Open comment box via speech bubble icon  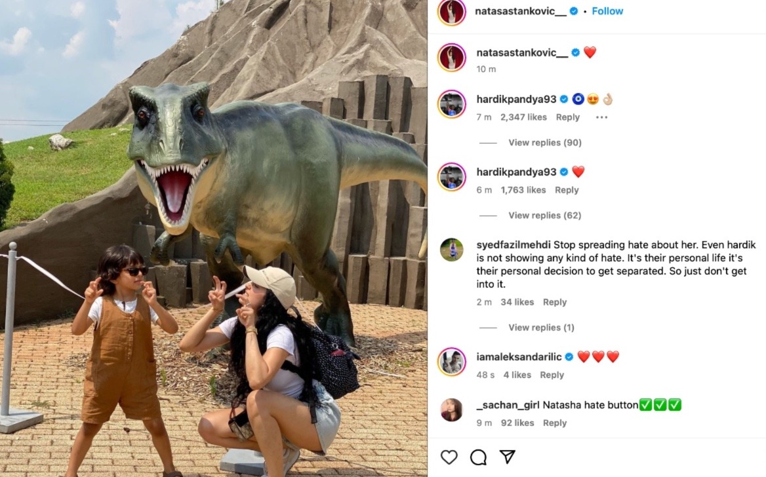478,457
